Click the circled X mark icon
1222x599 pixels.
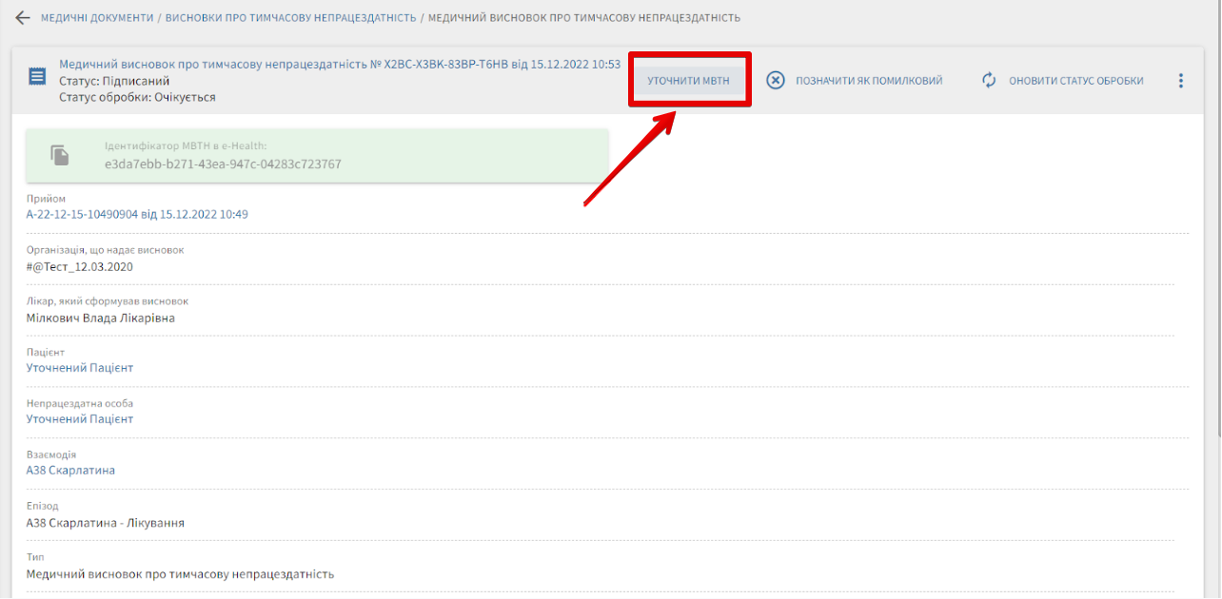point(776,81)
